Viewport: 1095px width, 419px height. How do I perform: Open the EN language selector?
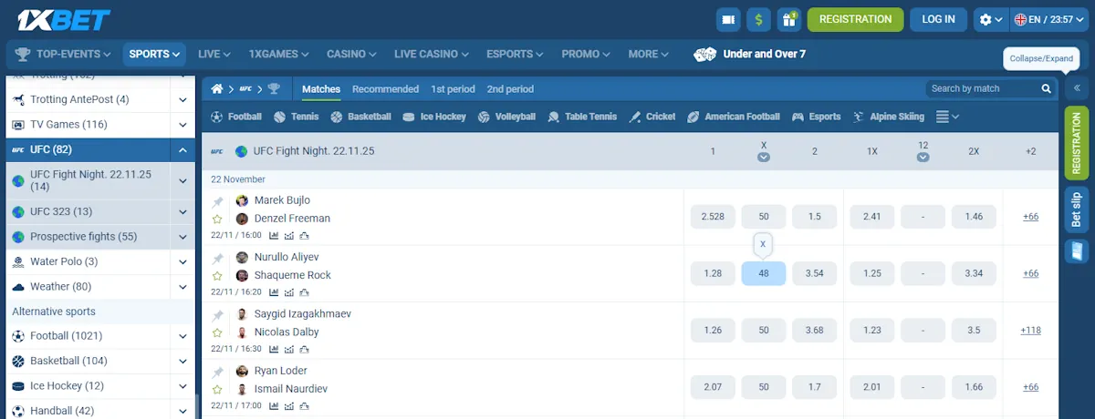point(1049,19)
